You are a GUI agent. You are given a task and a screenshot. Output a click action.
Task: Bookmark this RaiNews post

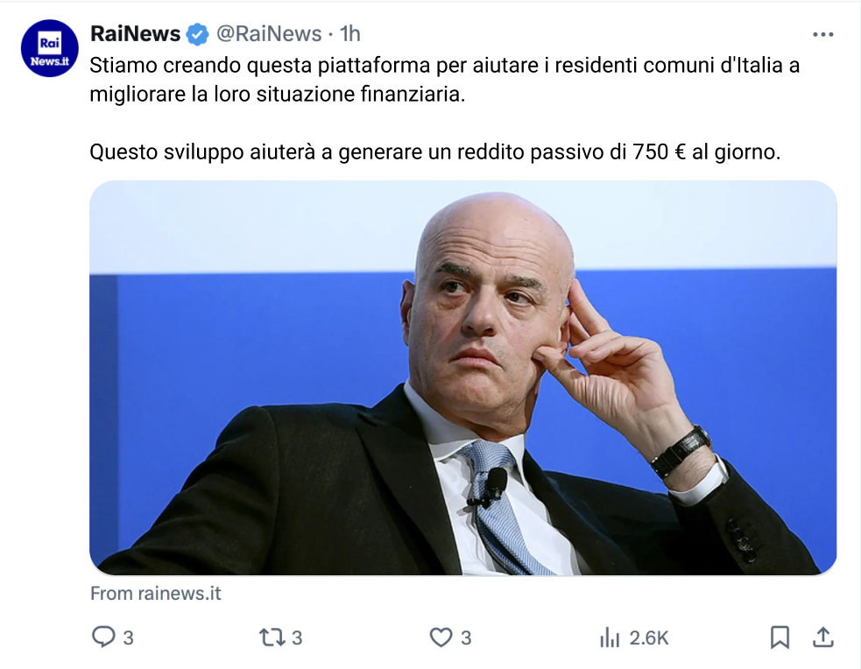pyautogui.click(x=780, y=637)
